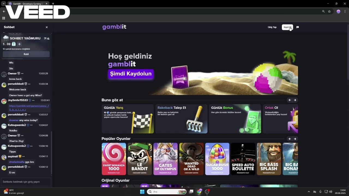349x196 pixels.
Task: Launch Sweet Bonanza 1000 game
Action: click(x=114, y=159)
